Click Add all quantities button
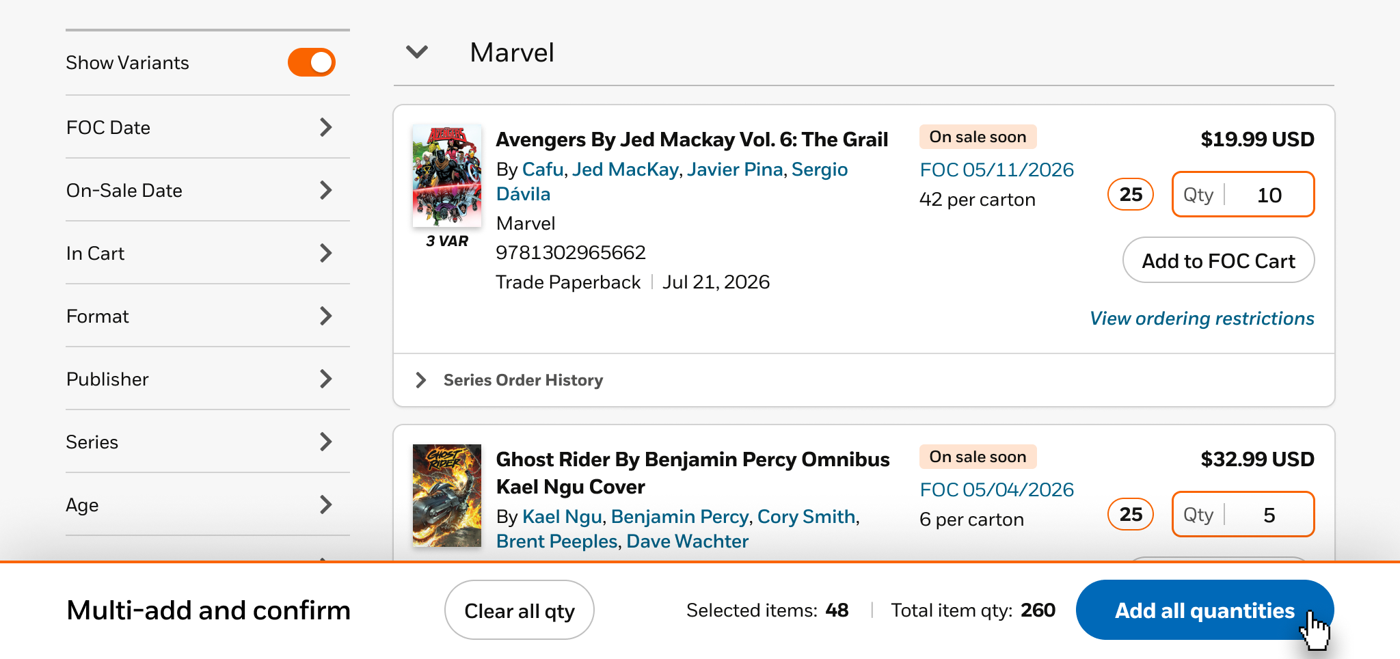 (1204, 610)
